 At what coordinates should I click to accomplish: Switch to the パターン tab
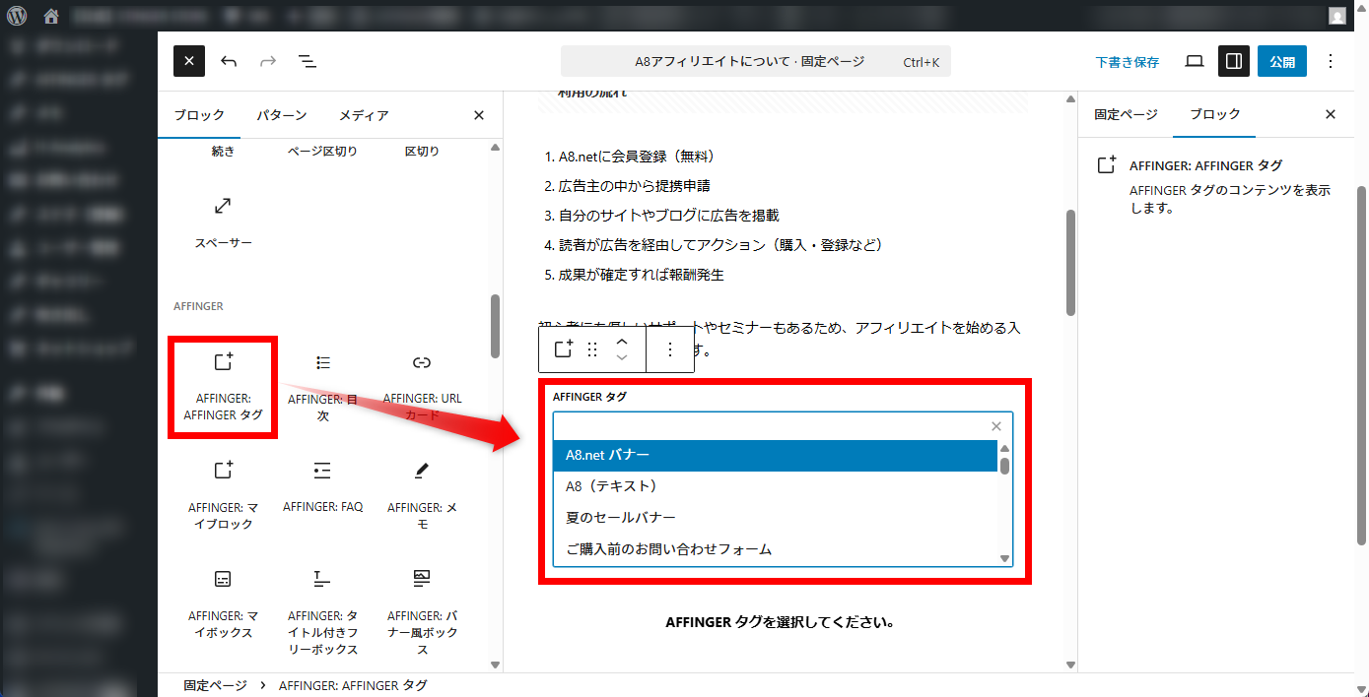282,115
